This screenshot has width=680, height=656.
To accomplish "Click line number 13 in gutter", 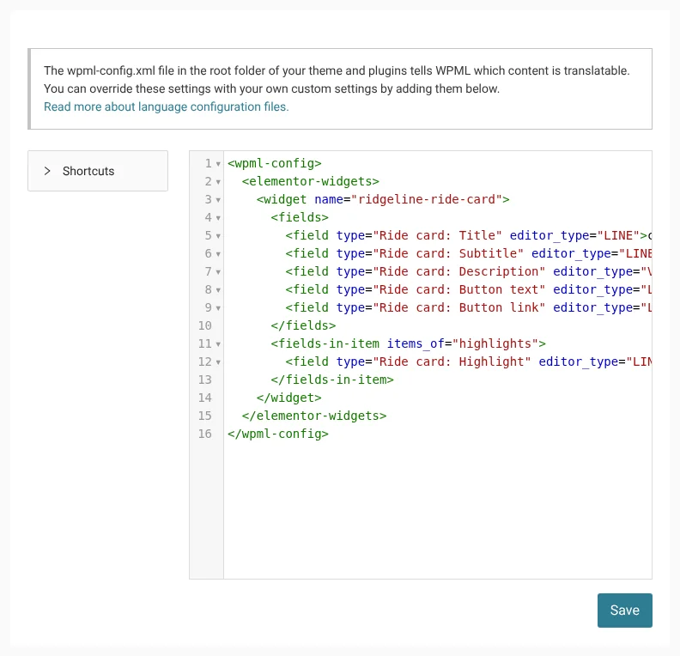I will pos(204,380).
